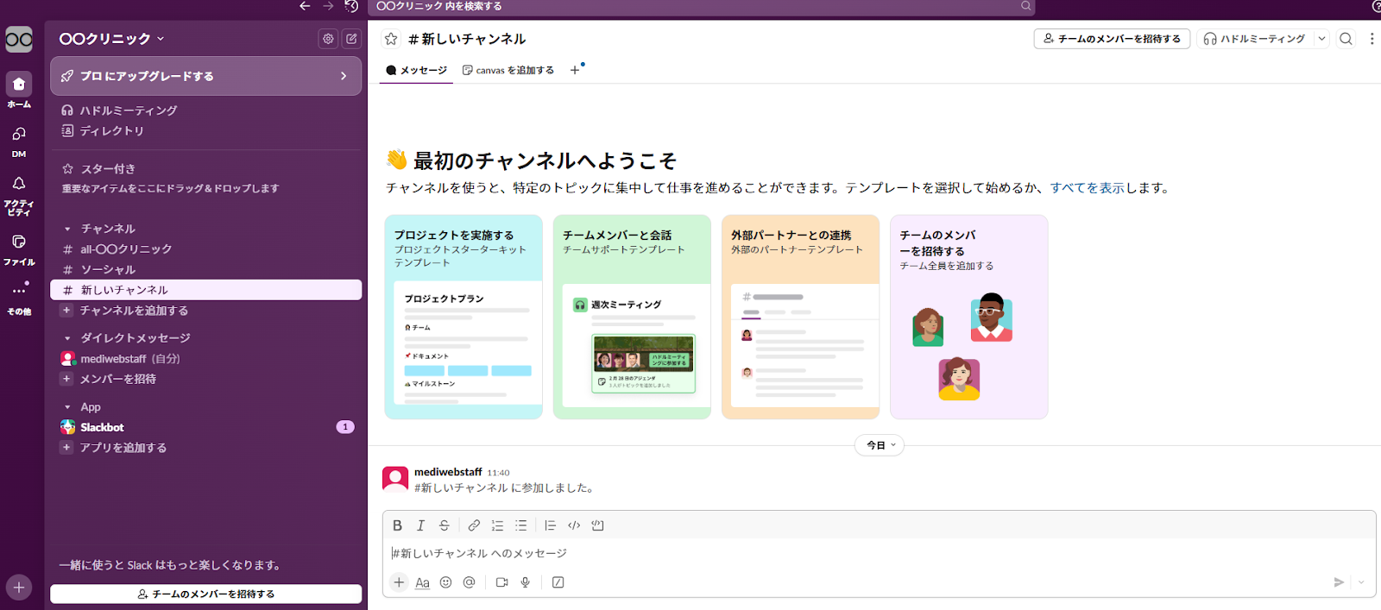Click the すべてを表示 link
This screenshot has height=610, width=1381.
1087,187
